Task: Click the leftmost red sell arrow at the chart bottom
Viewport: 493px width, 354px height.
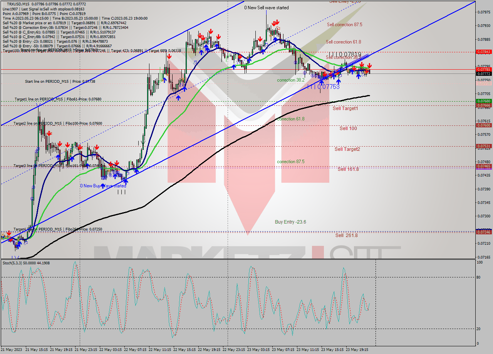Action: coord(9,234)
